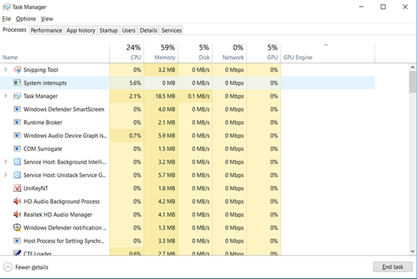Sort processes by Disk column header
Image resolution: width=417 pixels, height=279 pixels.
coord(195,53)
